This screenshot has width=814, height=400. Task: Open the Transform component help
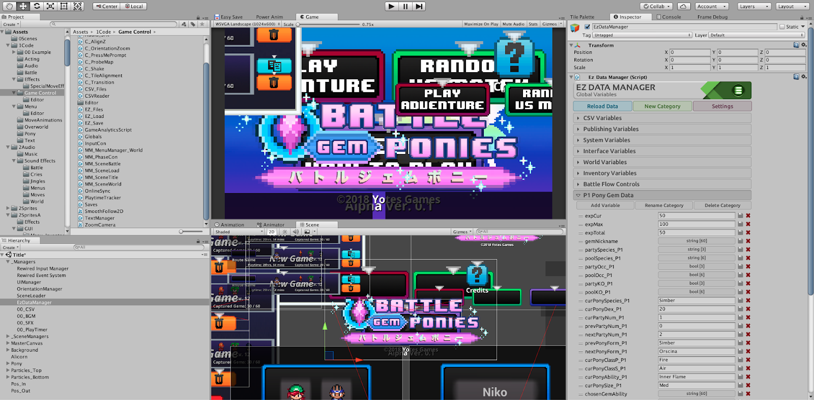pos(796,45)
